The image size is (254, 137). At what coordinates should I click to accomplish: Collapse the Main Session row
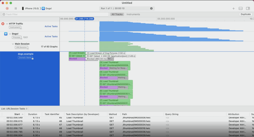point(13,44)
